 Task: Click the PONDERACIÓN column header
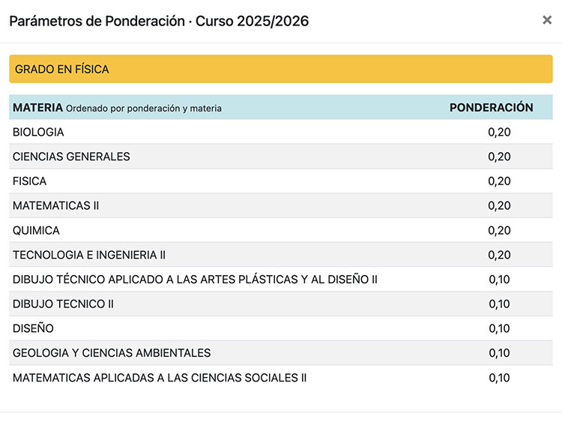[491, 107]
